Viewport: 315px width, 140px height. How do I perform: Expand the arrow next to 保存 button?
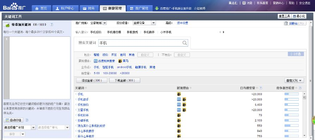tap(23, 134)
